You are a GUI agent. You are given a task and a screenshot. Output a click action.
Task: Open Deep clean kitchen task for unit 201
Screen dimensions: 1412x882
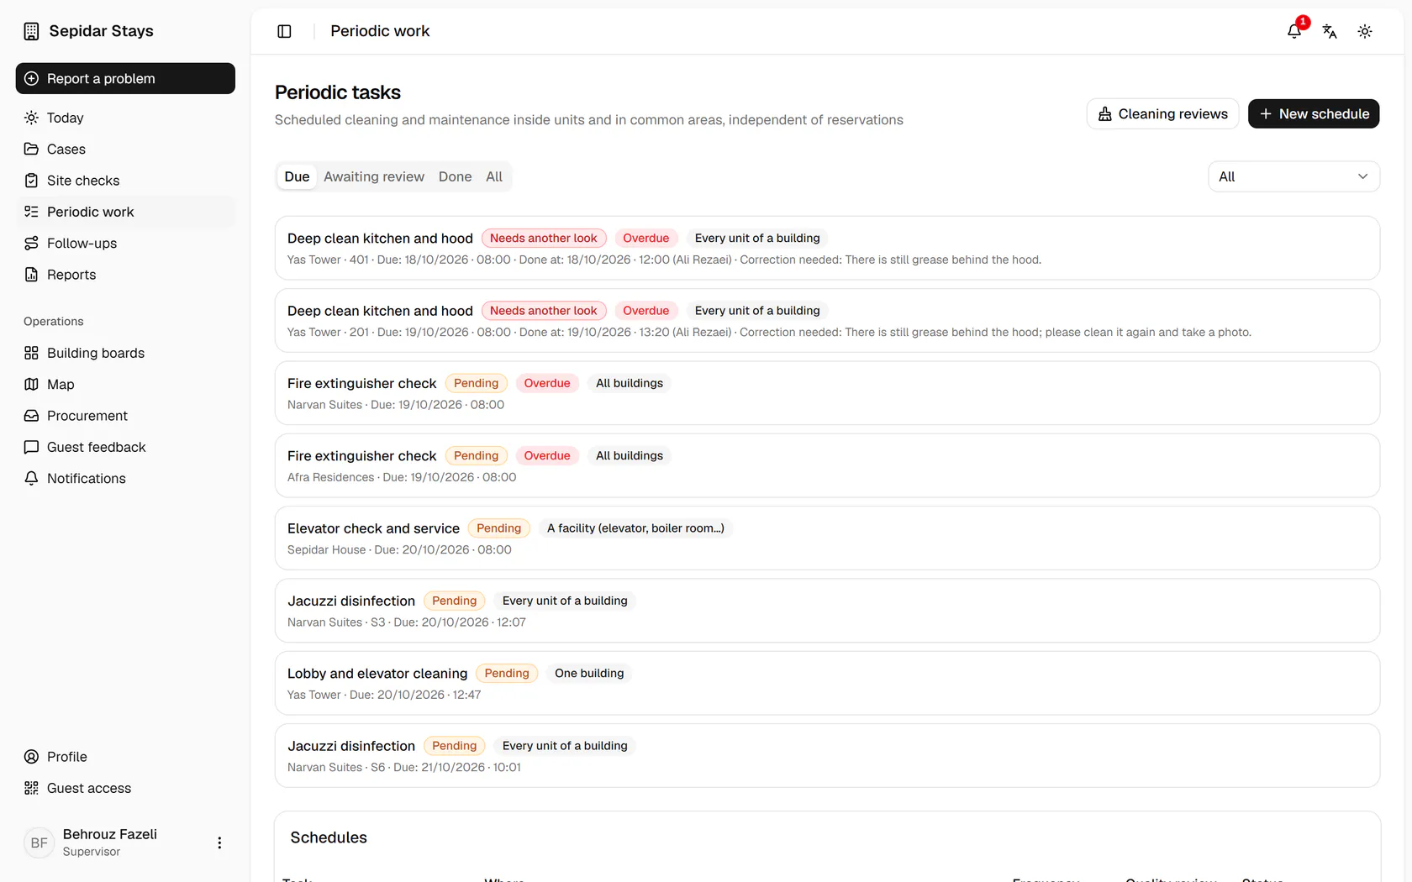coord(827,321)
